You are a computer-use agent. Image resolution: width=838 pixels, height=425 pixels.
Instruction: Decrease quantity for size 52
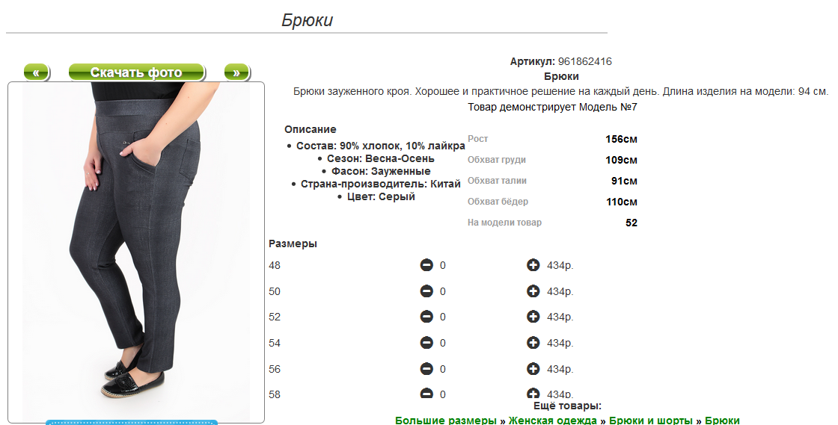pyautogui.click(x=426, y=317)
